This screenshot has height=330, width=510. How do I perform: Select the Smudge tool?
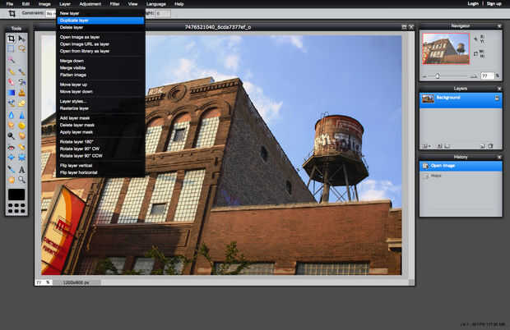pos(11,126)
